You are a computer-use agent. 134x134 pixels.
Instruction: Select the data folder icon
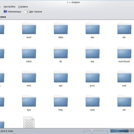tap(61, 28)
